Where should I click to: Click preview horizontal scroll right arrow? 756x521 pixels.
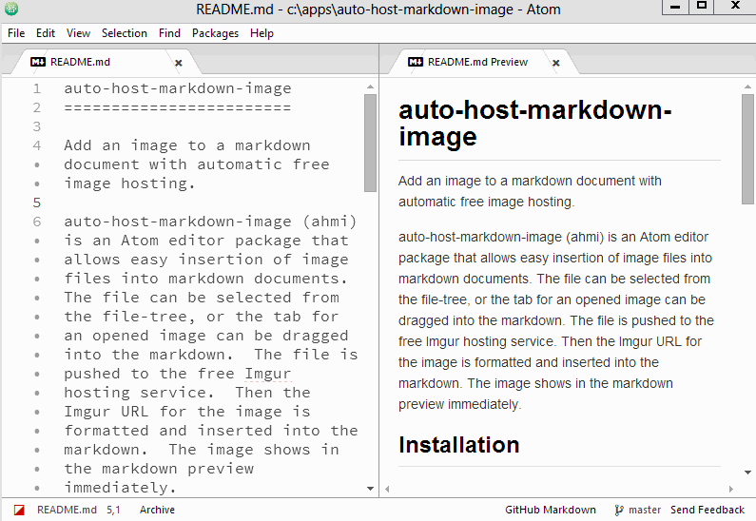[731, 490]
